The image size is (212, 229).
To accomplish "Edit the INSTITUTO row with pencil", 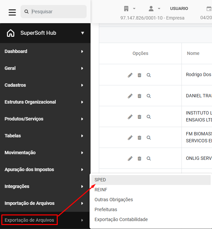I will coord(130,117).
